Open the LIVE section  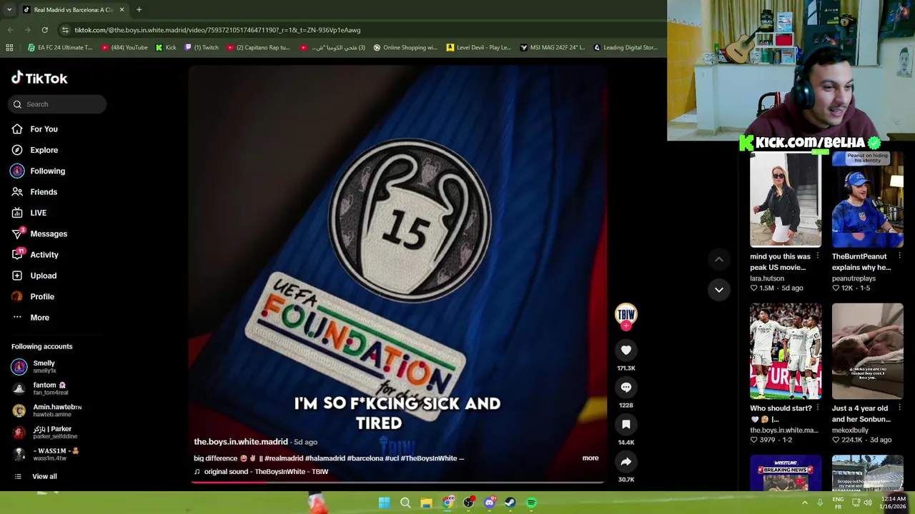point(38,213)
